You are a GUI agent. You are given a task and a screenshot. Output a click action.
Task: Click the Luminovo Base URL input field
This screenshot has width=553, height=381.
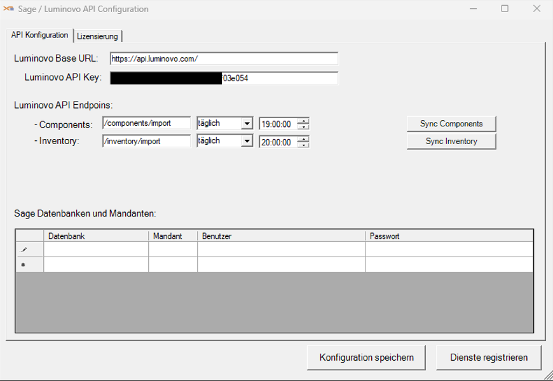(x=222, y=59)
